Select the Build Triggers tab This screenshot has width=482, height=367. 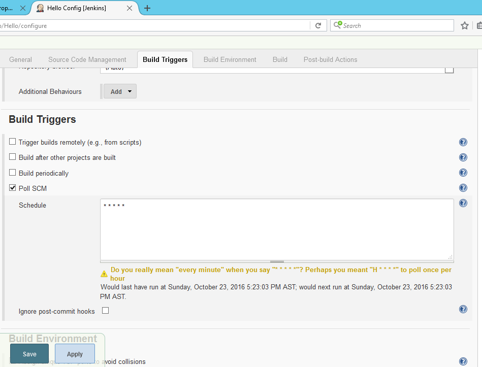165,59
